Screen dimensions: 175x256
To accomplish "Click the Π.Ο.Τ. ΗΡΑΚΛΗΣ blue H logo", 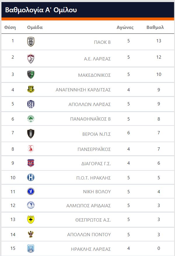I will click(31, 177).
